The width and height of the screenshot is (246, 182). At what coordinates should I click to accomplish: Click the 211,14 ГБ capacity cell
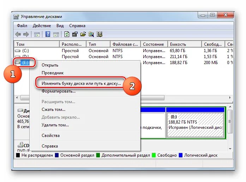179,57
